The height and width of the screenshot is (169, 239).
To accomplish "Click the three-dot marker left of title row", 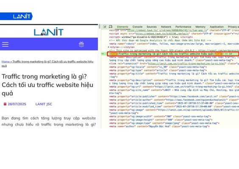I will pos(103,54).
